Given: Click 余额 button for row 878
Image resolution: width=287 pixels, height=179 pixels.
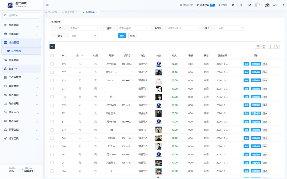Looking at the screenshot, I should coord(246,64).
